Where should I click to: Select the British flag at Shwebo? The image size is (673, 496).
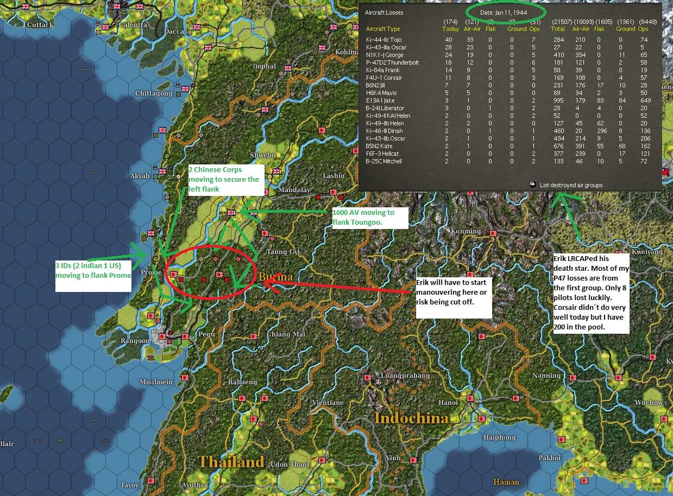pyautogui.click(x=278, y=173)
